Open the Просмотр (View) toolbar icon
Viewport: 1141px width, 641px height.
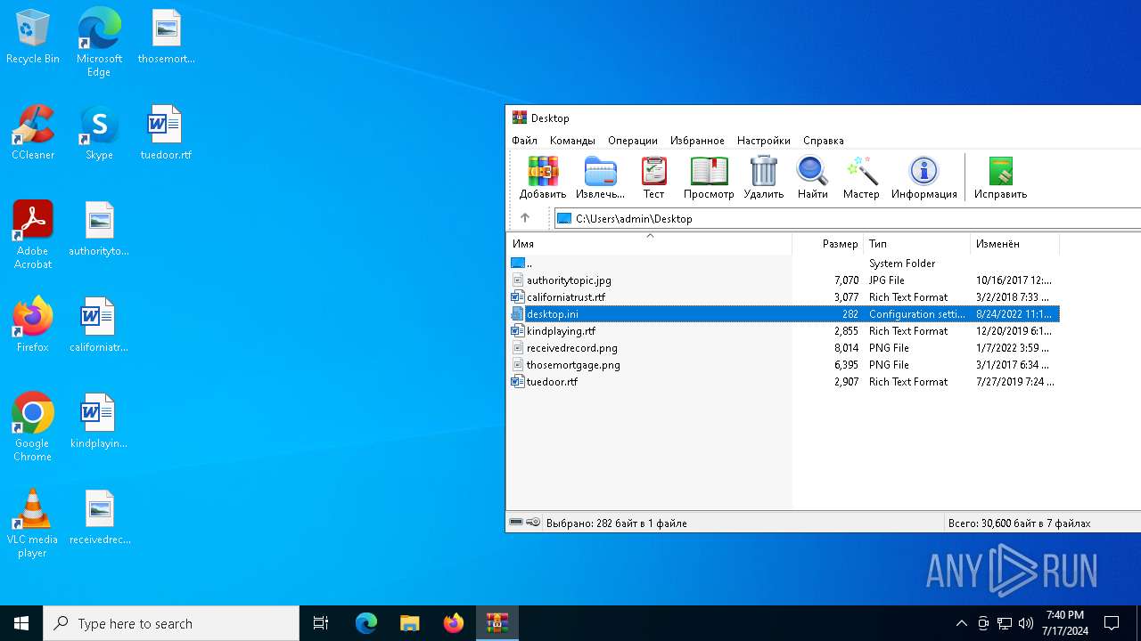point(709,177)
